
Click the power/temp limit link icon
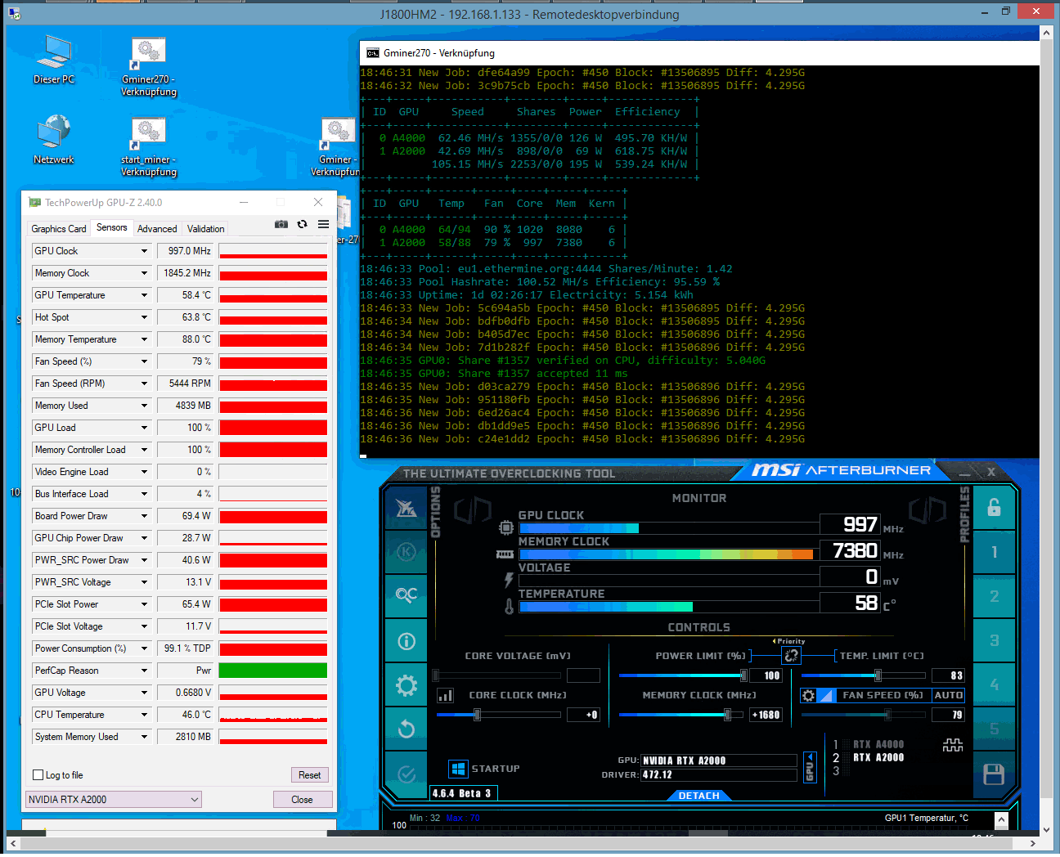point(791,656)
